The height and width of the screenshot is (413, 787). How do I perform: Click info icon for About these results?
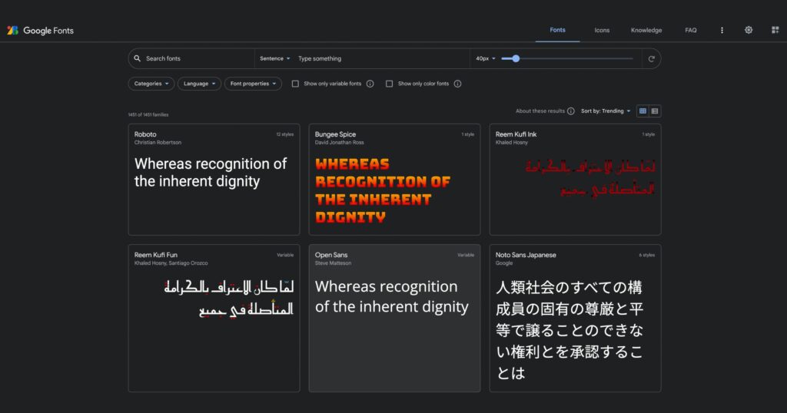571,111
